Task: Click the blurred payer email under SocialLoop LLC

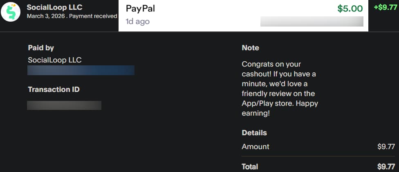Action: click(x=81, y=70)
